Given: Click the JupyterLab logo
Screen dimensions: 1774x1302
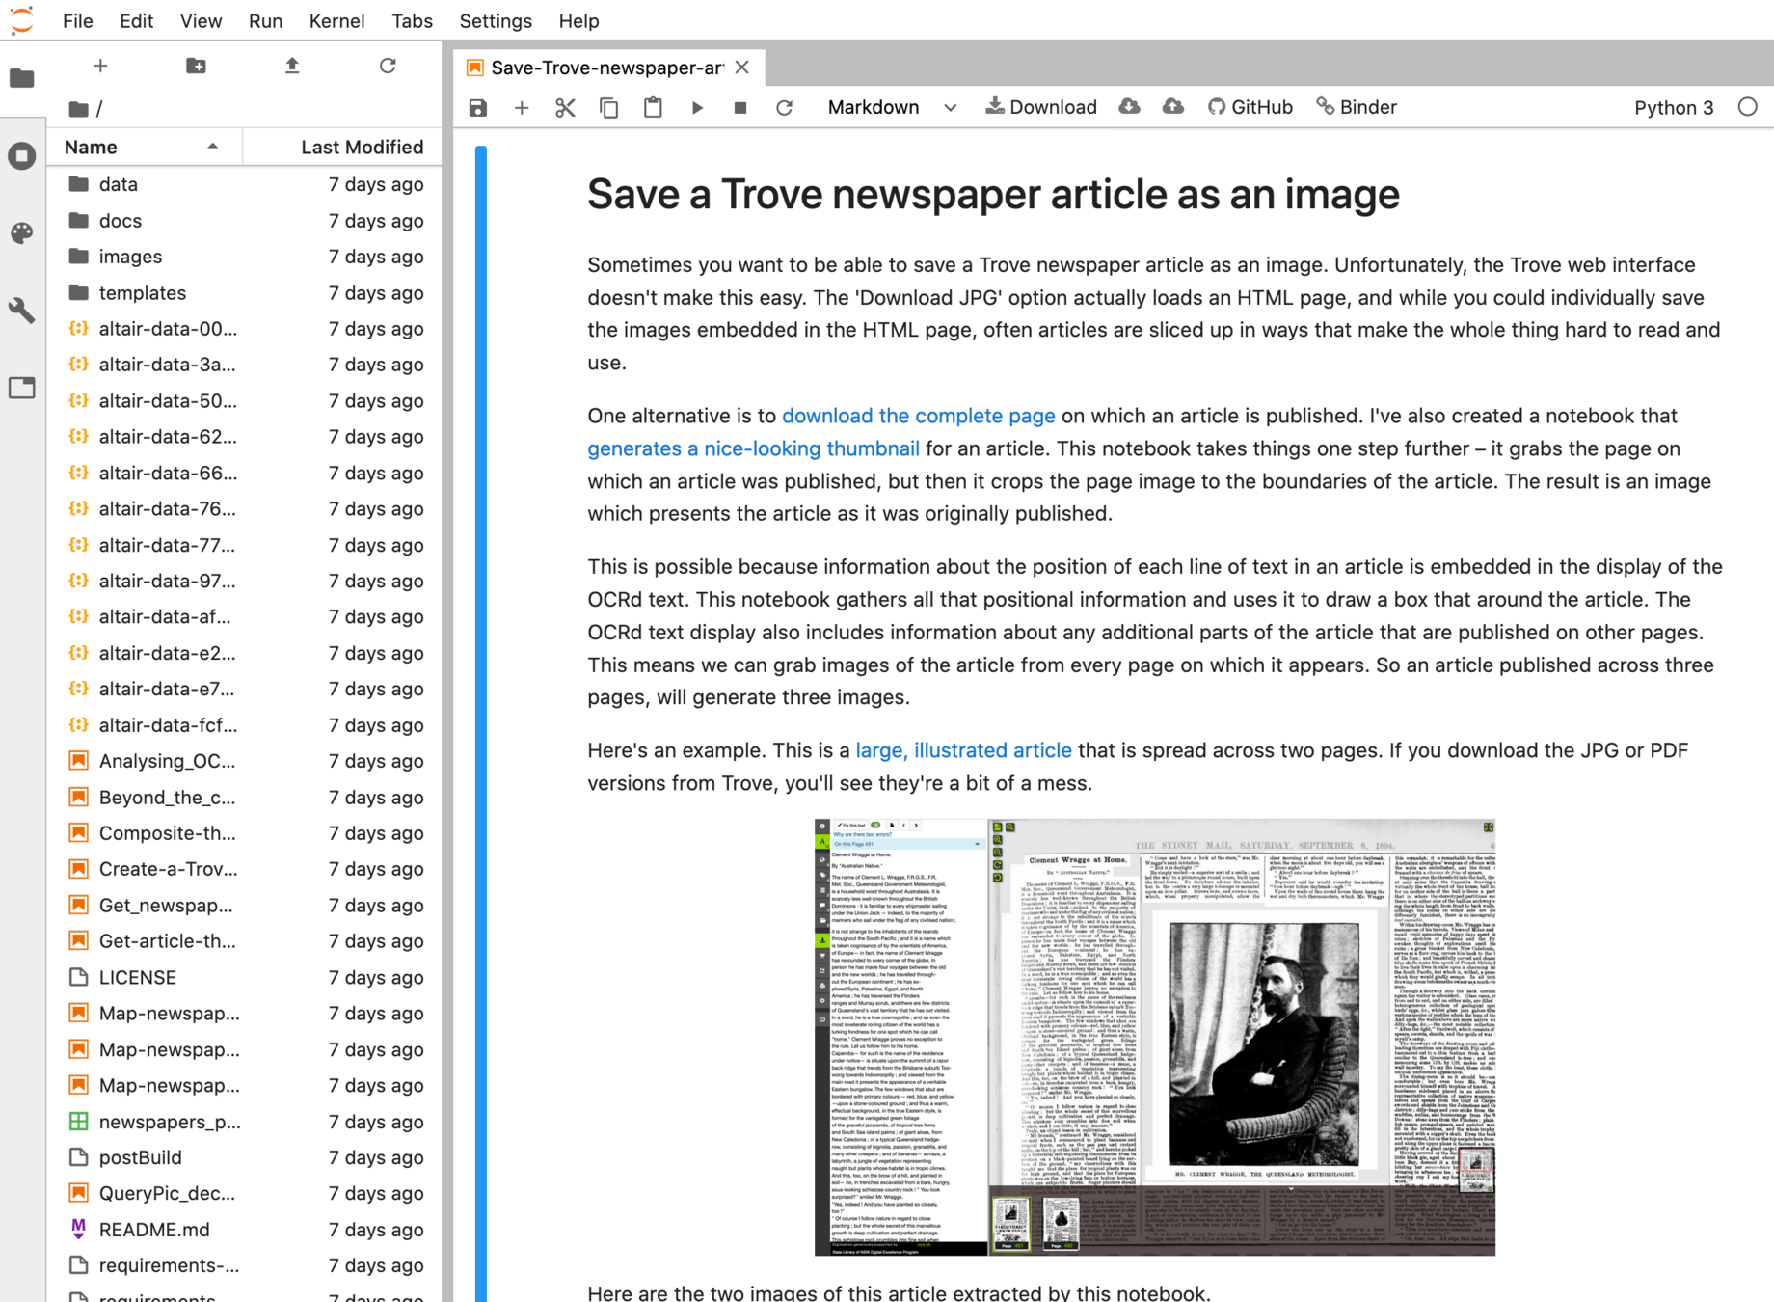Looking at the screenshot, I should (21, 19).
